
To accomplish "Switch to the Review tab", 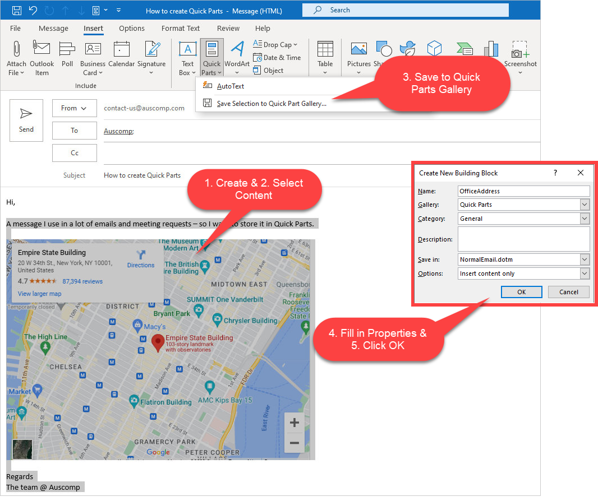I will [228, 28].
